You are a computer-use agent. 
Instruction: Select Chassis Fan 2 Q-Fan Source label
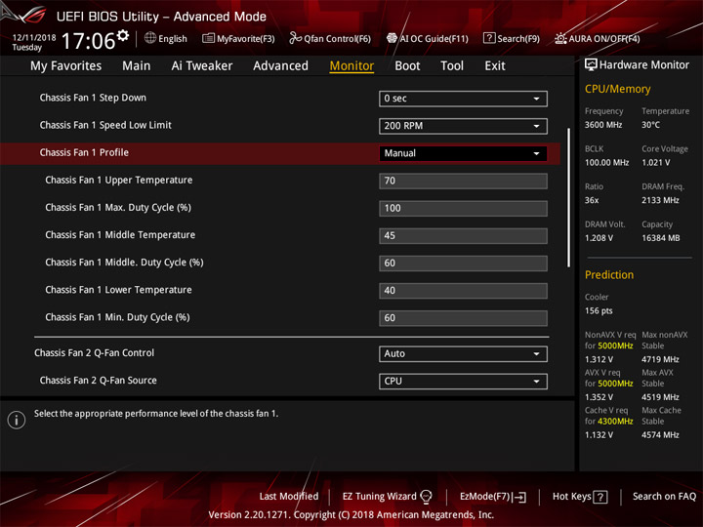(99, 380)
